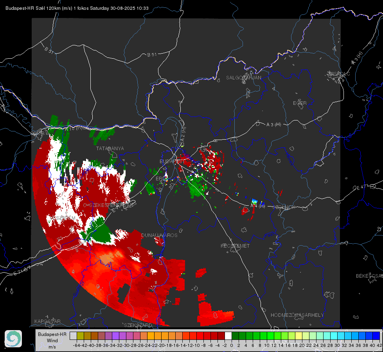Click the Budapest-HR Wind m/s legend label

point(52,341)
